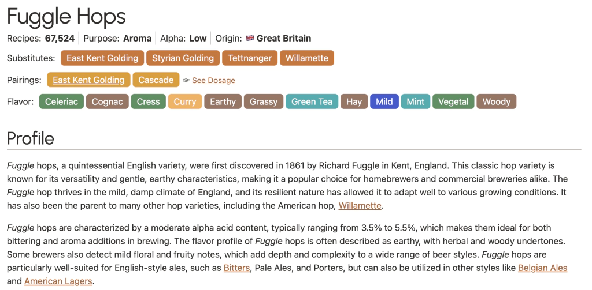Open the See Dosage link
Image resolution: width=592 pixels, height=290 pixels.
click(x=213, y=81)
